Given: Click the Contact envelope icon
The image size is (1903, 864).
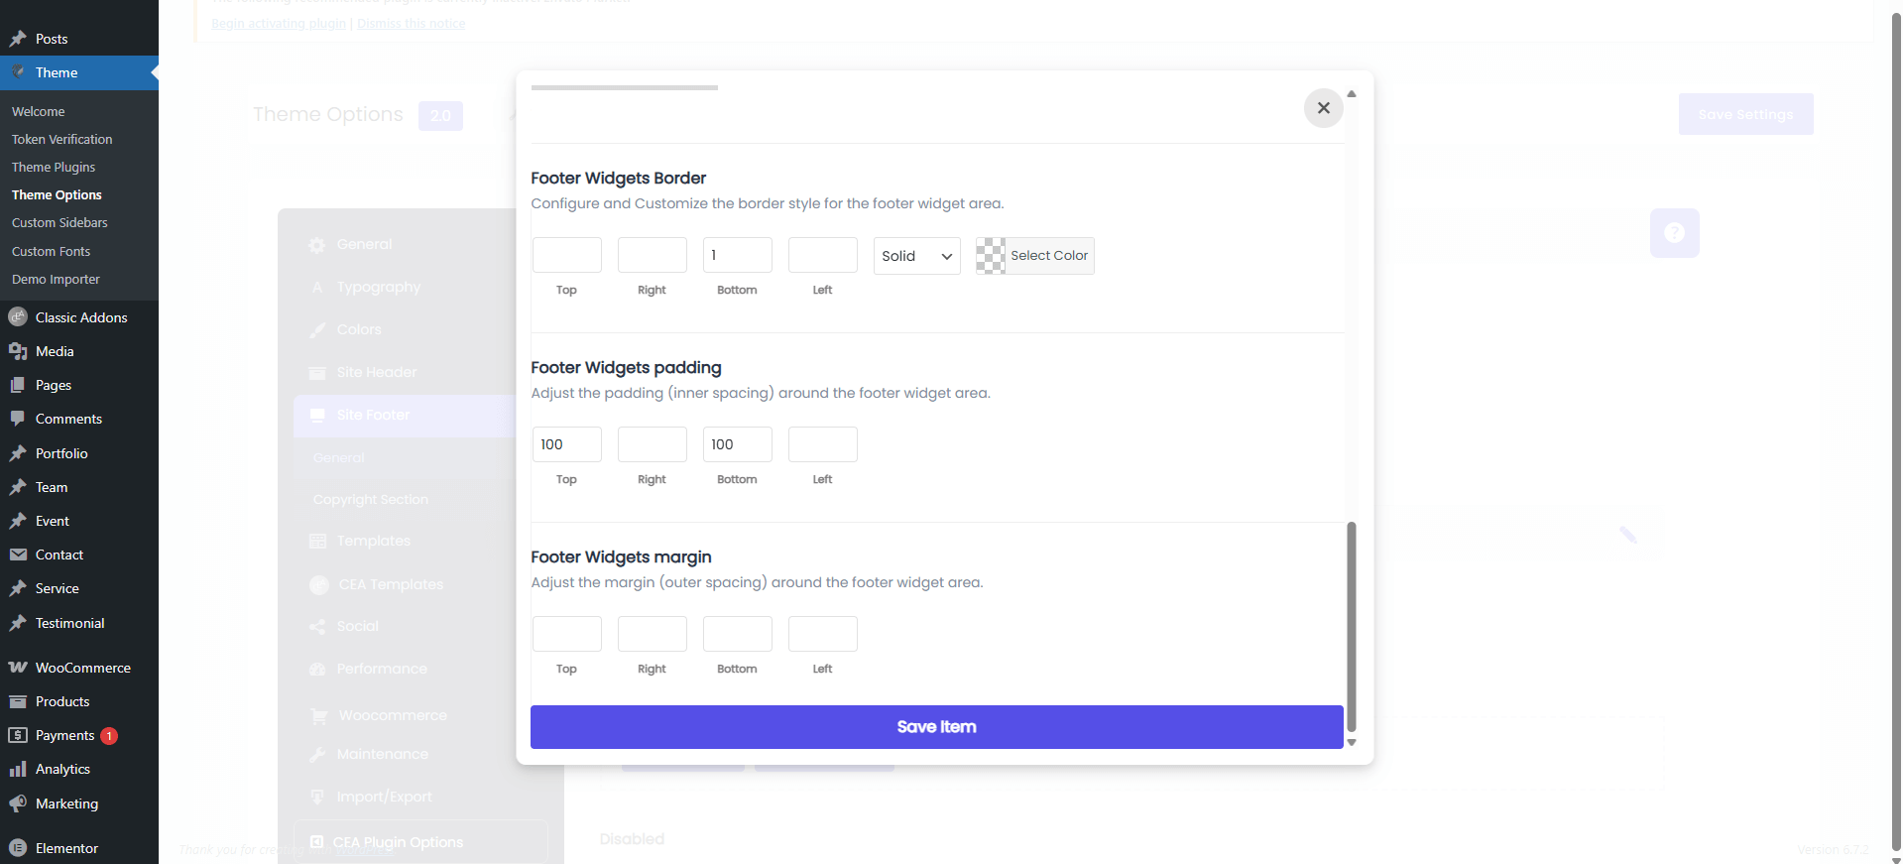Looking at the screenshot, I should [x=18, y=555].
